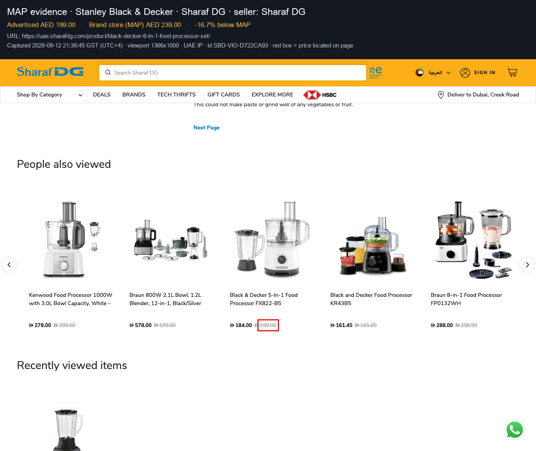Viewport: 536px width, 451px height.
Task: Open the TECH THRIFTS menu
Action: click(177, 95)
